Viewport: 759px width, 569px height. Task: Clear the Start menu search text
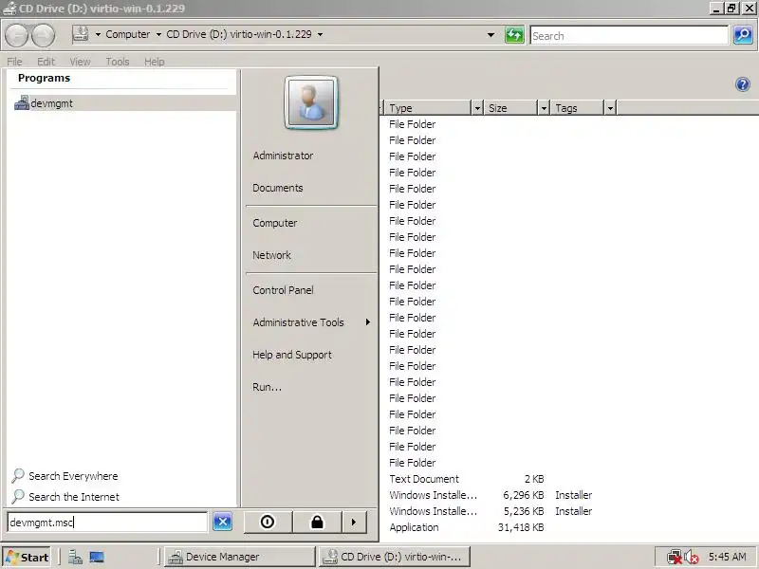[x=222, y=522]
